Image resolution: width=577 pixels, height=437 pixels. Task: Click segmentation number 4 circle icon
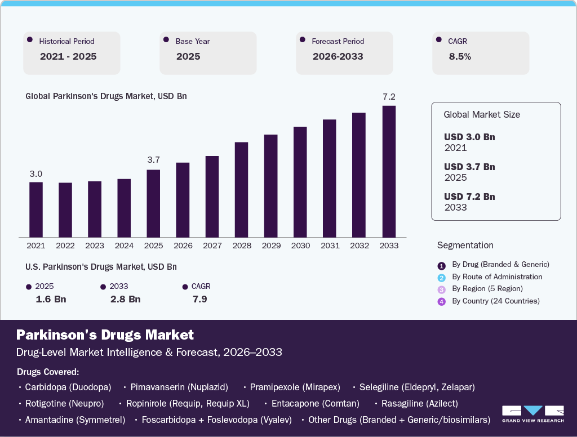[442, 302]
